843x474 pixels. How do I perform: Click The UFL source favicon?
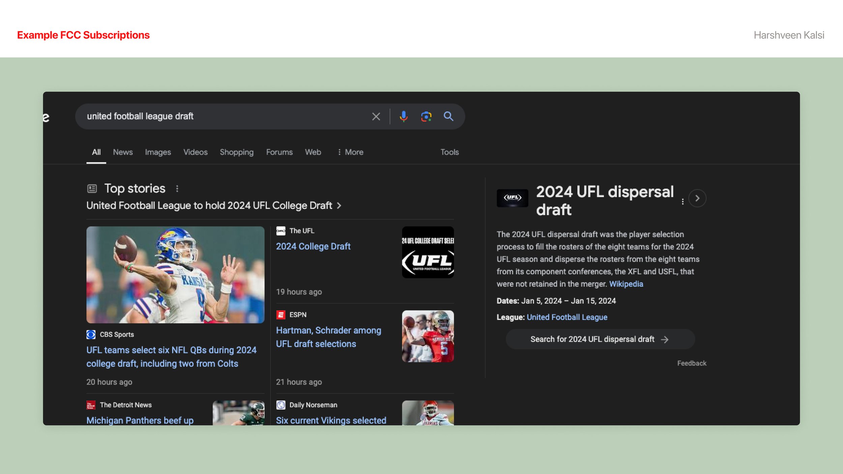click(x=281, y=231)
